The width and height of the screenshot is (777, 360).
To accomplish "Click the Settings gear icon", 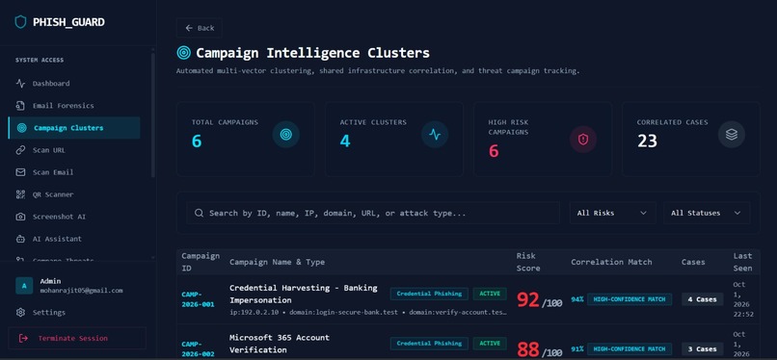I will [20, 312].
